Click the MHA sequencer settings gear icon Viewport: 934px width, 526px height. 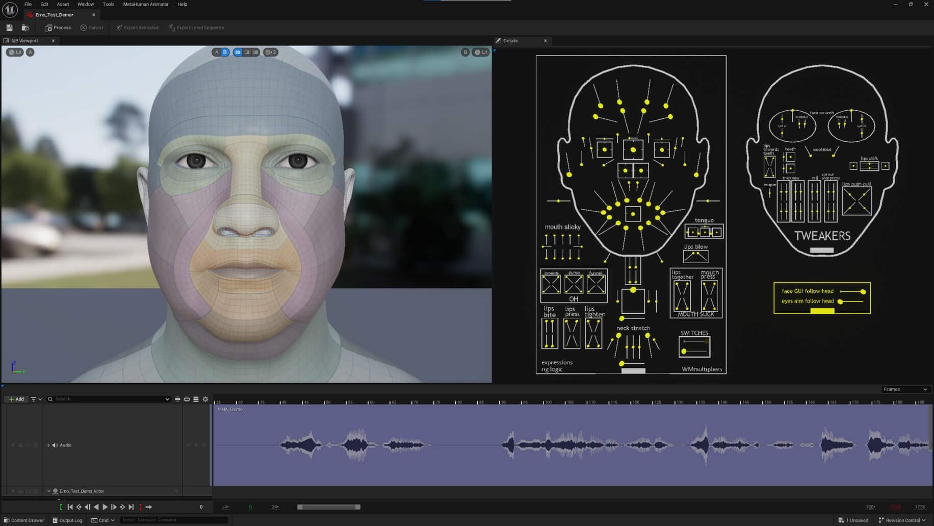pyautogui.click(x=205, y=399)
